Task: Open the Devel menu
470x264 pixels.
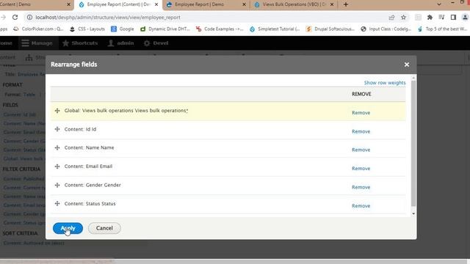Action: pyautogui.click(x=156, y=43)
